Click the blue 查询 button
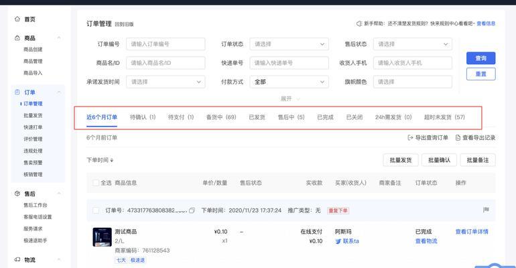The image size is (516, 268). click(x=480, y=58)
